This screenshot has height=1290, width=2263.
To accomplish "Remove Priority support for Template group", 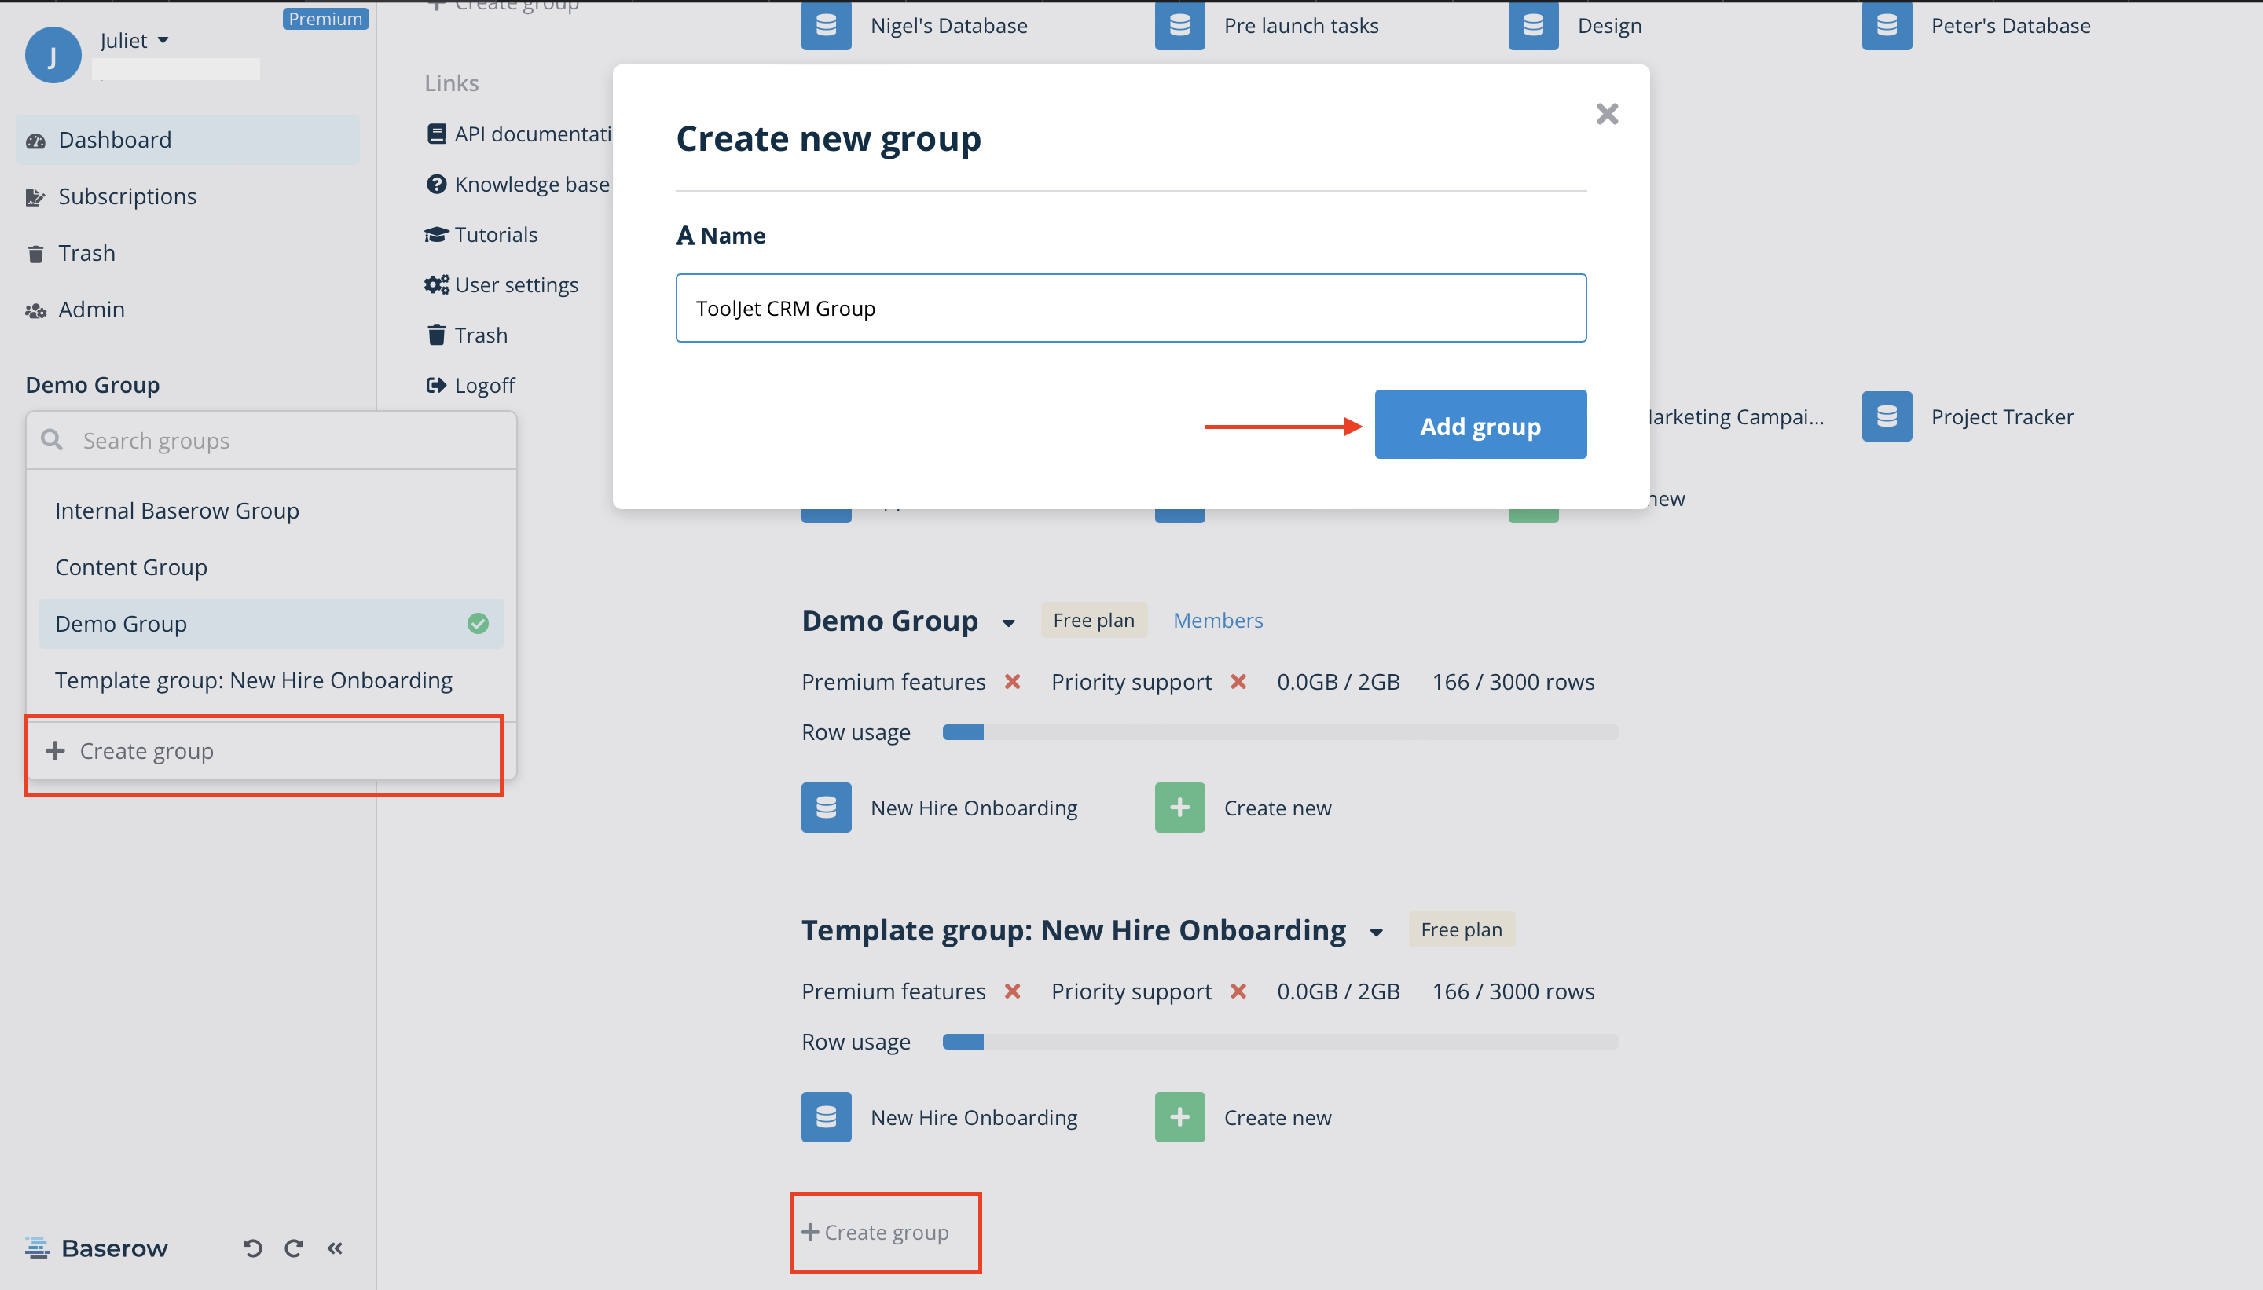I will tap(1238, 991).
